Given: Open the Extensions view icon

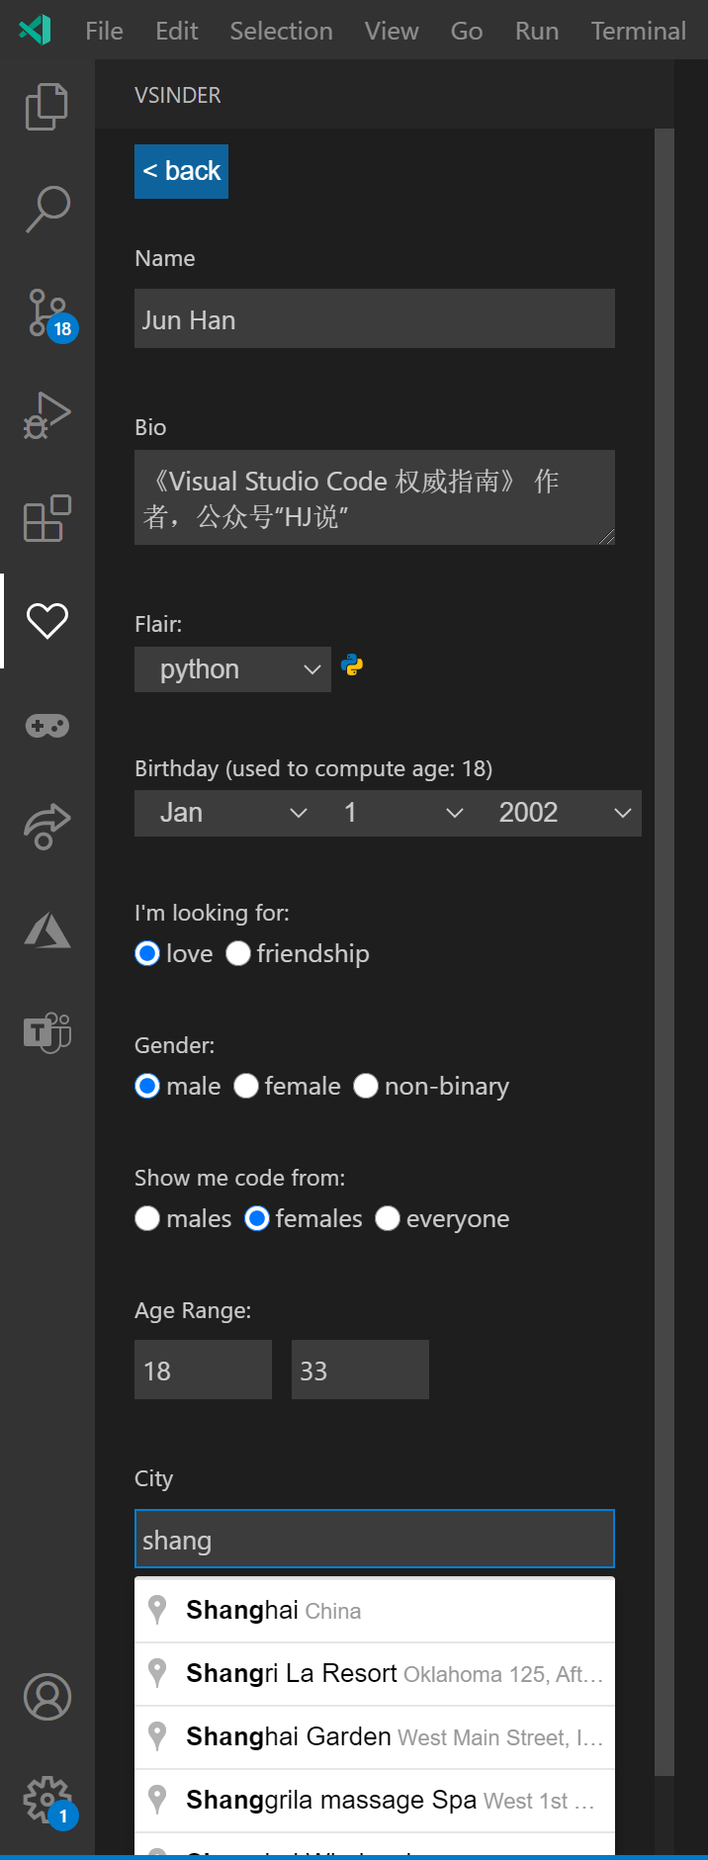Looking at the screenshot, I should click(x=46, y=518).
